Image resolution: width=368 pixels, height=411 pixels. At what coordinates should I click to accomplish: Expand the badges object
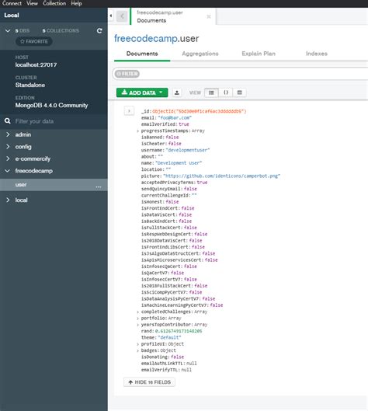pyautogui.click(x=137, y=350)
